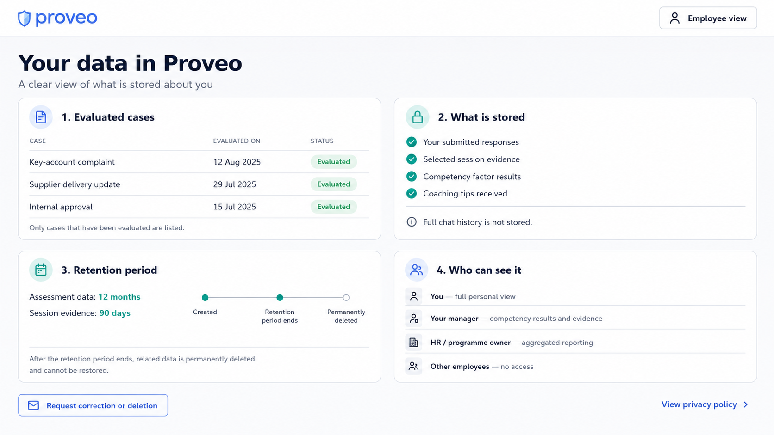Screen dimensions: 774x435
Task: Click the After the retention period ends note
Action: [x=142, y=364]
